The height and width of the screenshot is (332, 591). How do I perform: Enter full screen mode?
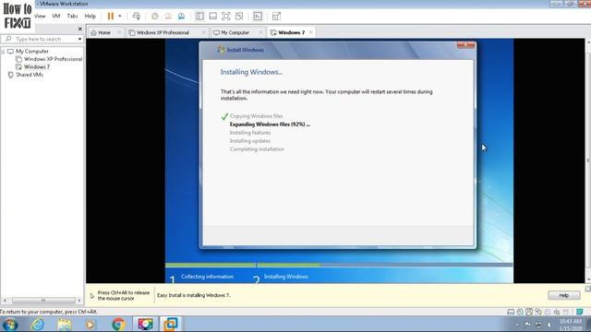coord(225,17)
